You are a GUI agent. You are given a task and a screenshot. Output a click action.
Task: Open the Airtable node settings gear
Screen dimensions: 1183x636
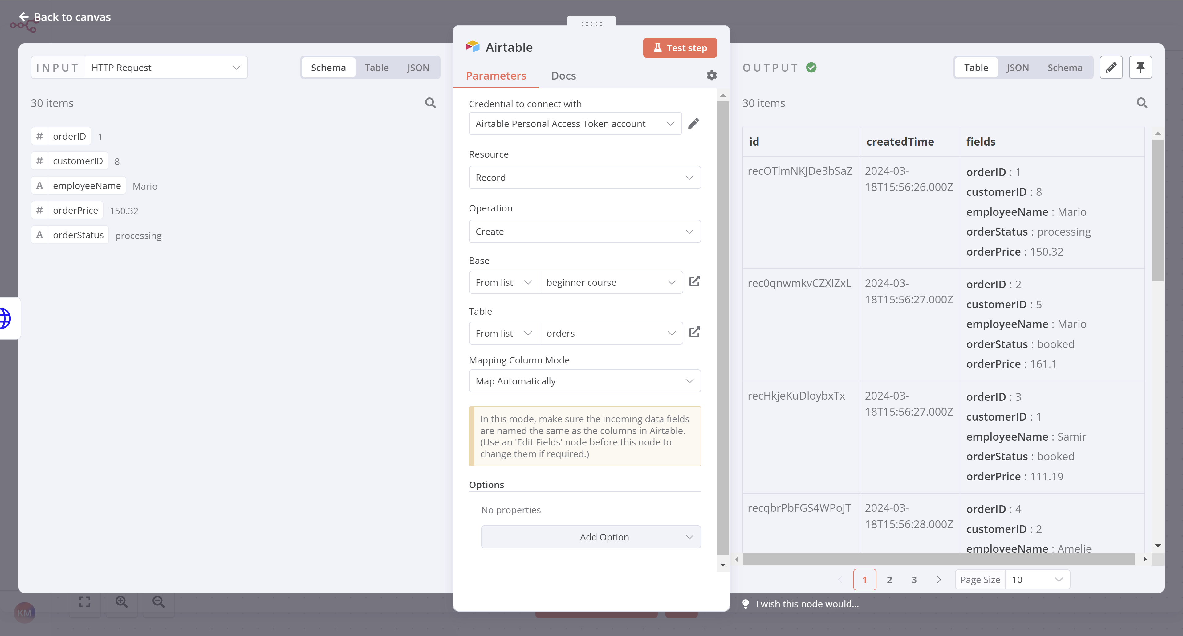click(x=711, y=75)
